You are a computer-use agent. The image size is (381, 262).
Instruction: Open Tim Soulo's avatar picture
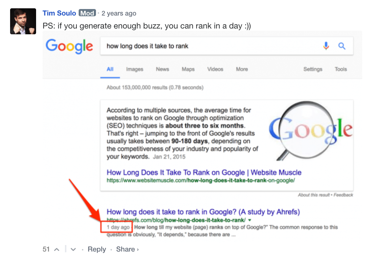click(23, 21)
